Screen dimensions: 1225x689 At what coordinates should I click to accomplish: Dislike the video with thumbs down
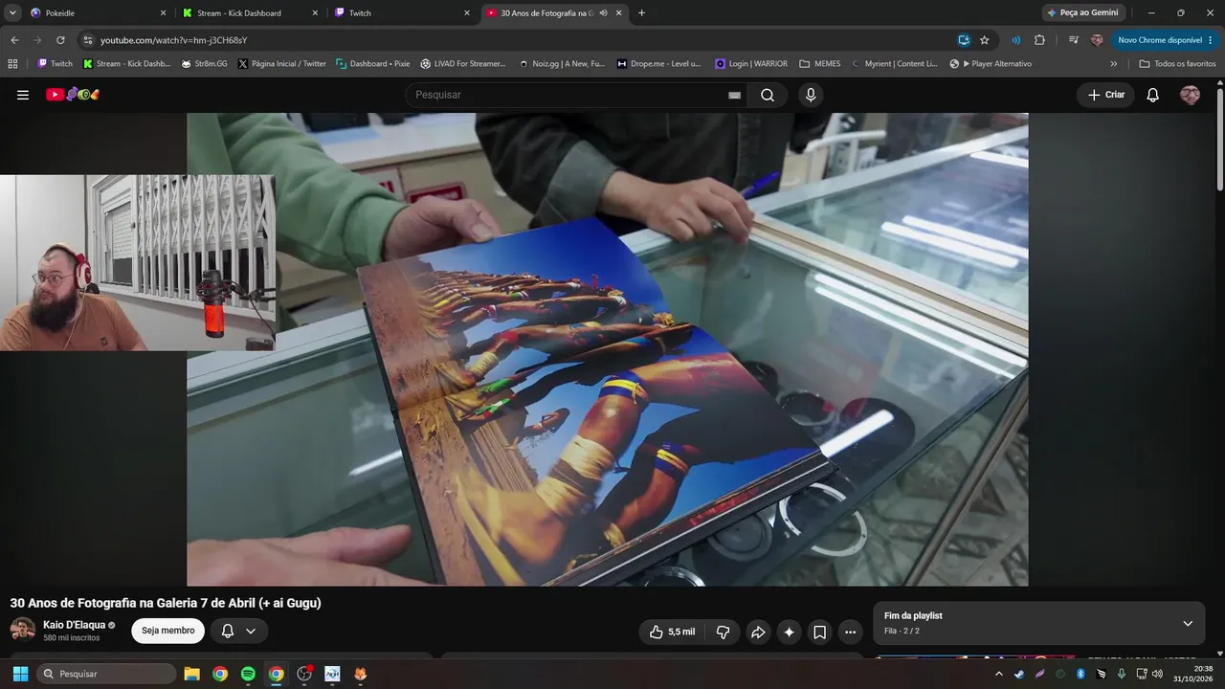(x=724, y=632)
